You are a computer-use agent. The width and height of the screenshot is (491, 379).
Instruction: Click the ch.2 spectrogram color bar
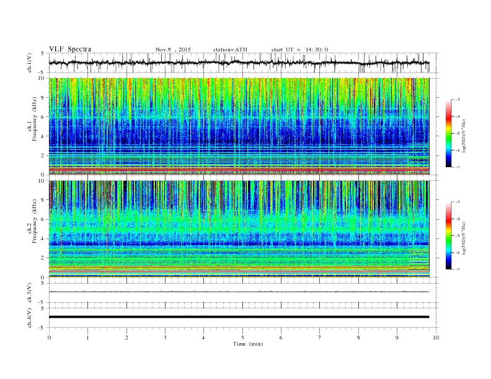click(x=449, y=235)
